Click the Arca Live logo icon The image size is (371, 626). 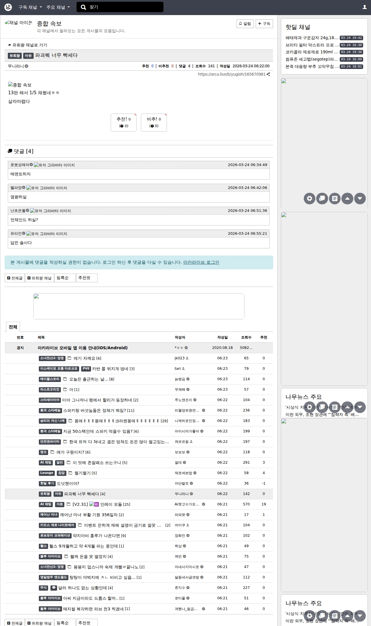[x=8, y=7]
